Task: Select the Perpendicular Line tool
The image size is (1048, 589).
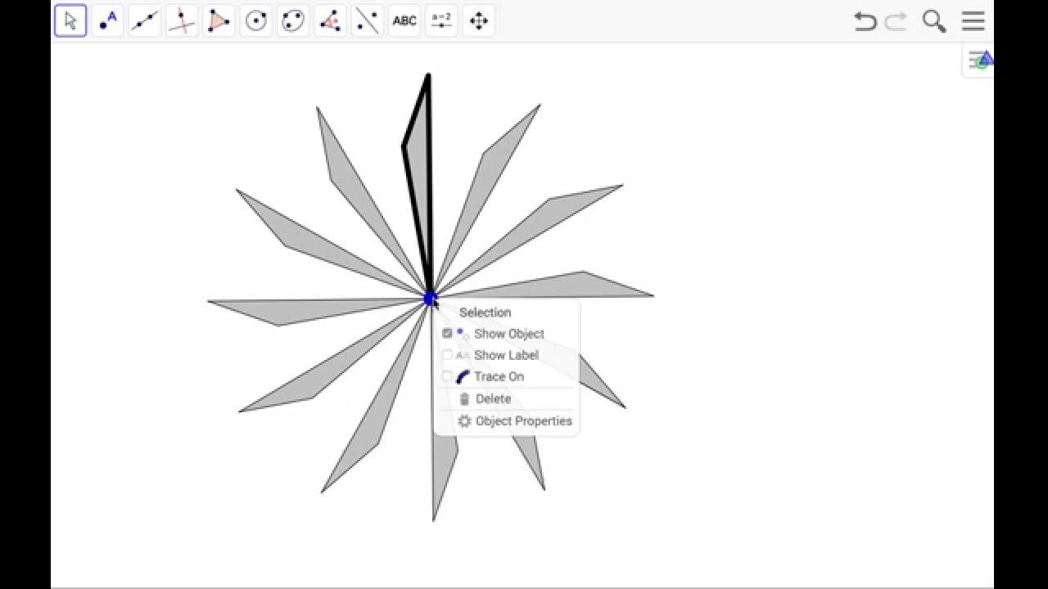Action: click(182, 20)
